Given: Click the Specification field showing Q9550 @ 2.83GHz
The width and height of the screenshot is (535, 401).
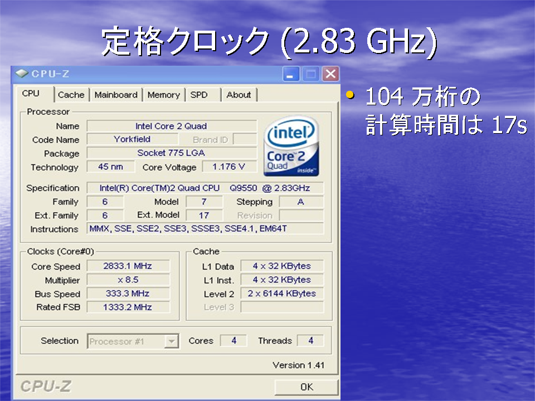Looking at the screenshot, I should [205, 188].
